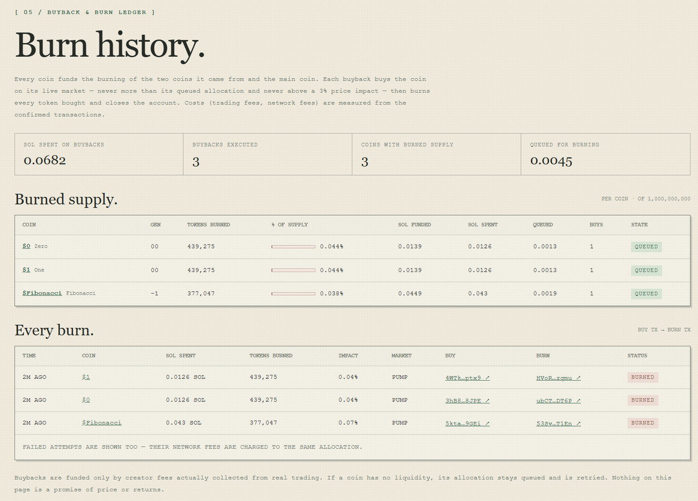Image resolution: width=698 pixels, height=501 pixels.
Task: Open buy transaction 4WTk…ptx9
Action: 467,378
